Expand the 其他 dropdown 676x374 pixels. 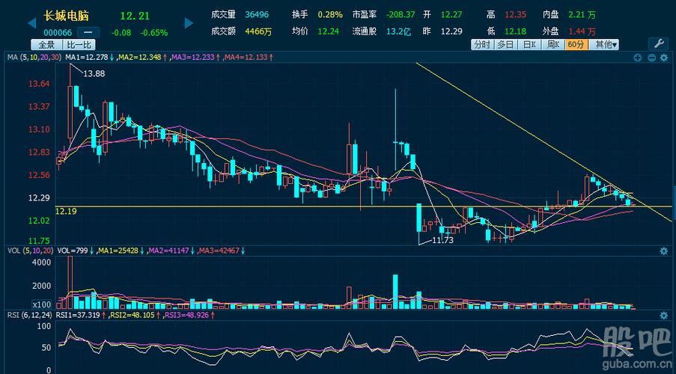tap(603, 44)
